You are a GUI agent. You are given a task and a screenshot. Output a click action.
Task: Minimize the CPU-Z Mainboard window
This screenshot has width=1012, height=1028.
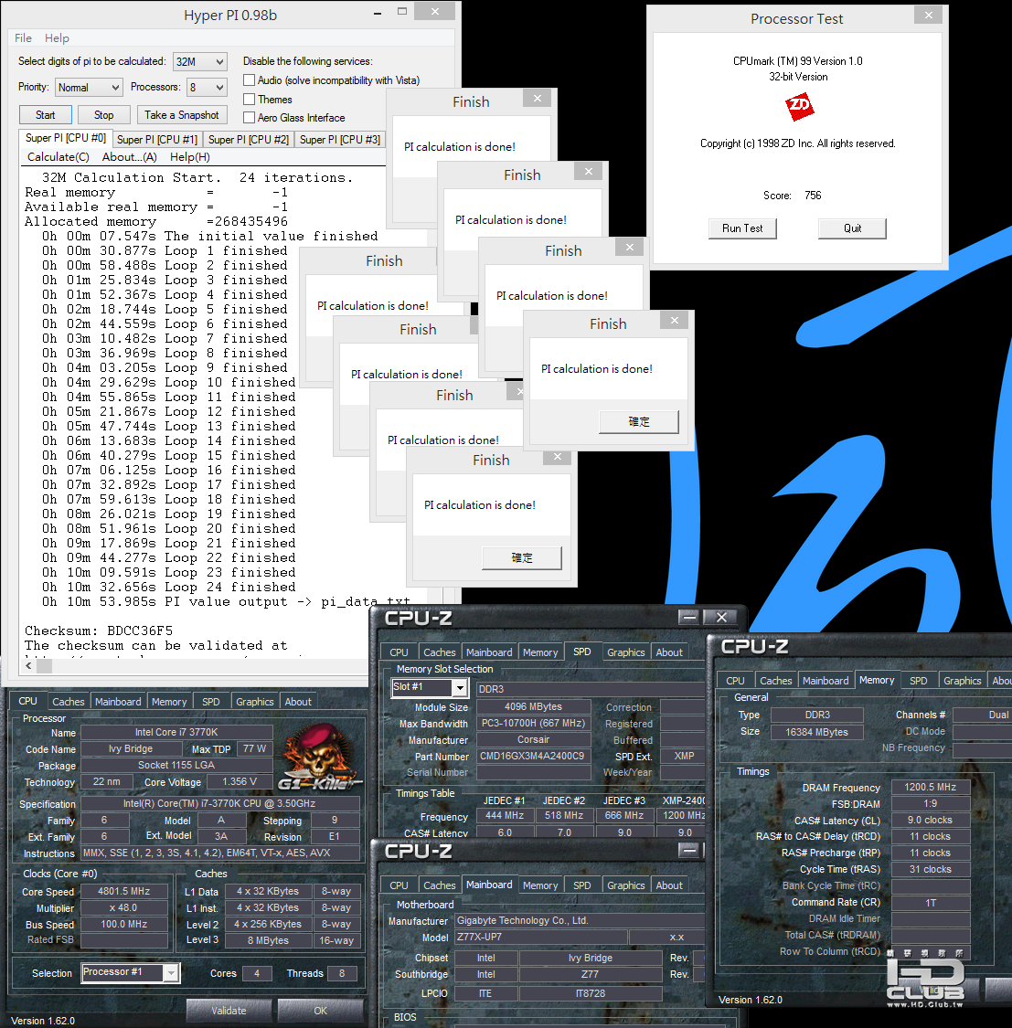pos(688,851)
